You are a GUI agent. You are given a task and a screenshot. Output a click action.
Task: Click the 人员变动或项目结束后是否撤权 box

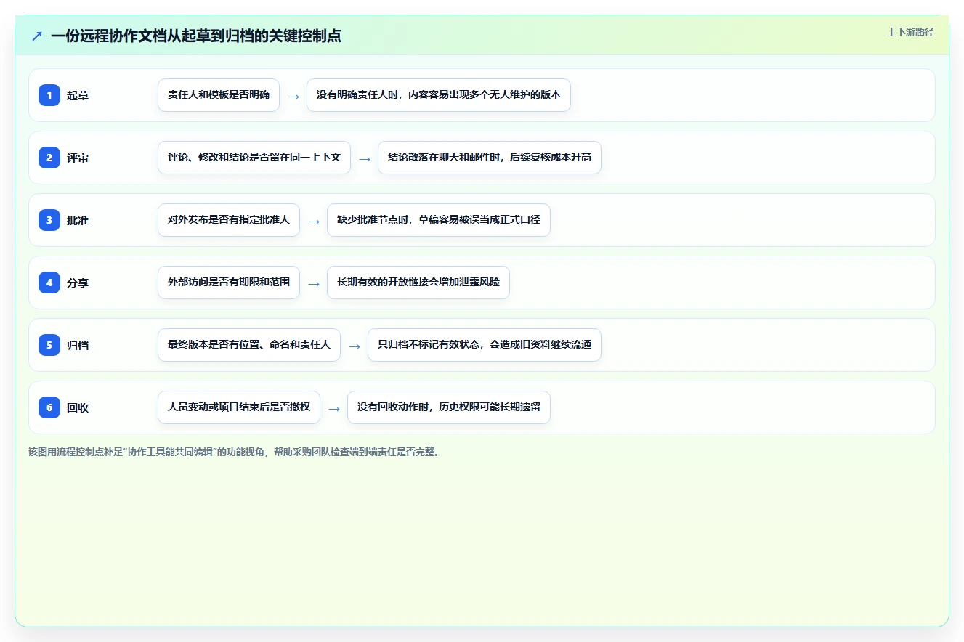239,407
